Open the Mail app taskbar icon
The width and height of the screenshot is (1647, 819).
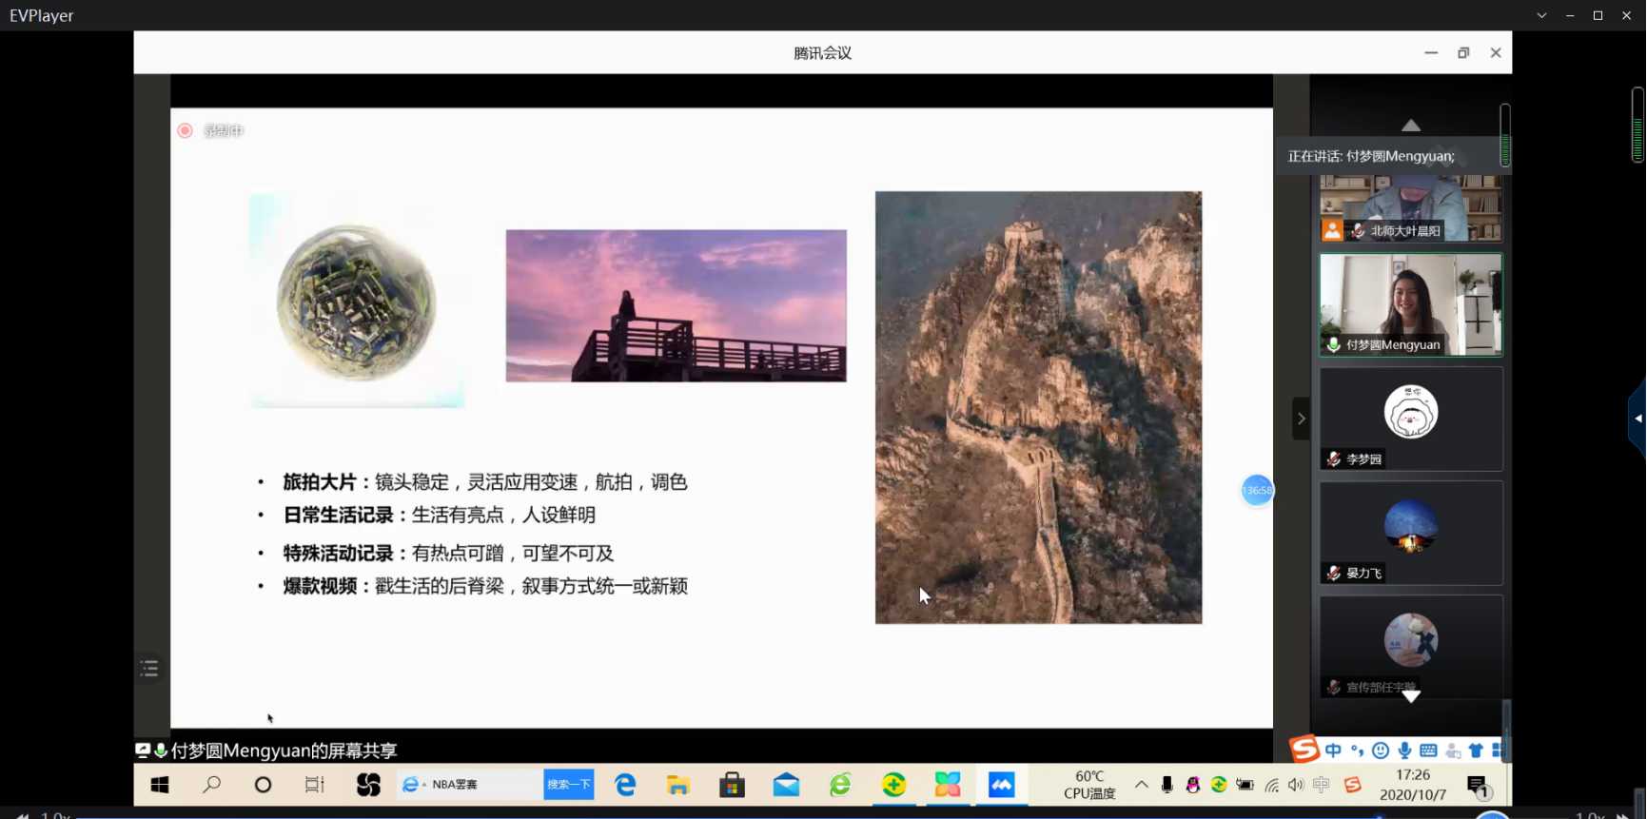[786, 785]
